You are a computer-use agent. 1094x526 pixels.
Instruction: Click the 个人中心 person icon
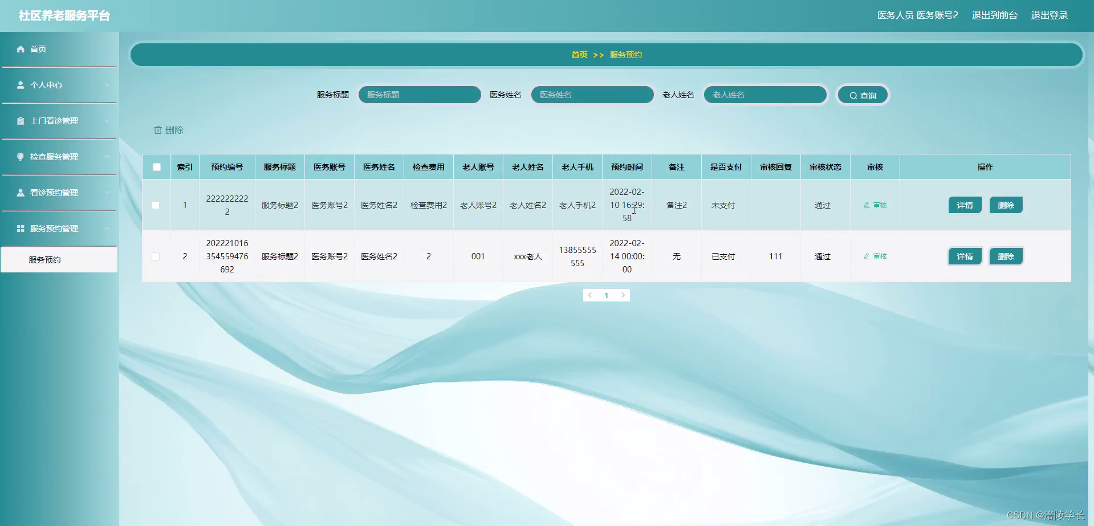coord(20,84)
